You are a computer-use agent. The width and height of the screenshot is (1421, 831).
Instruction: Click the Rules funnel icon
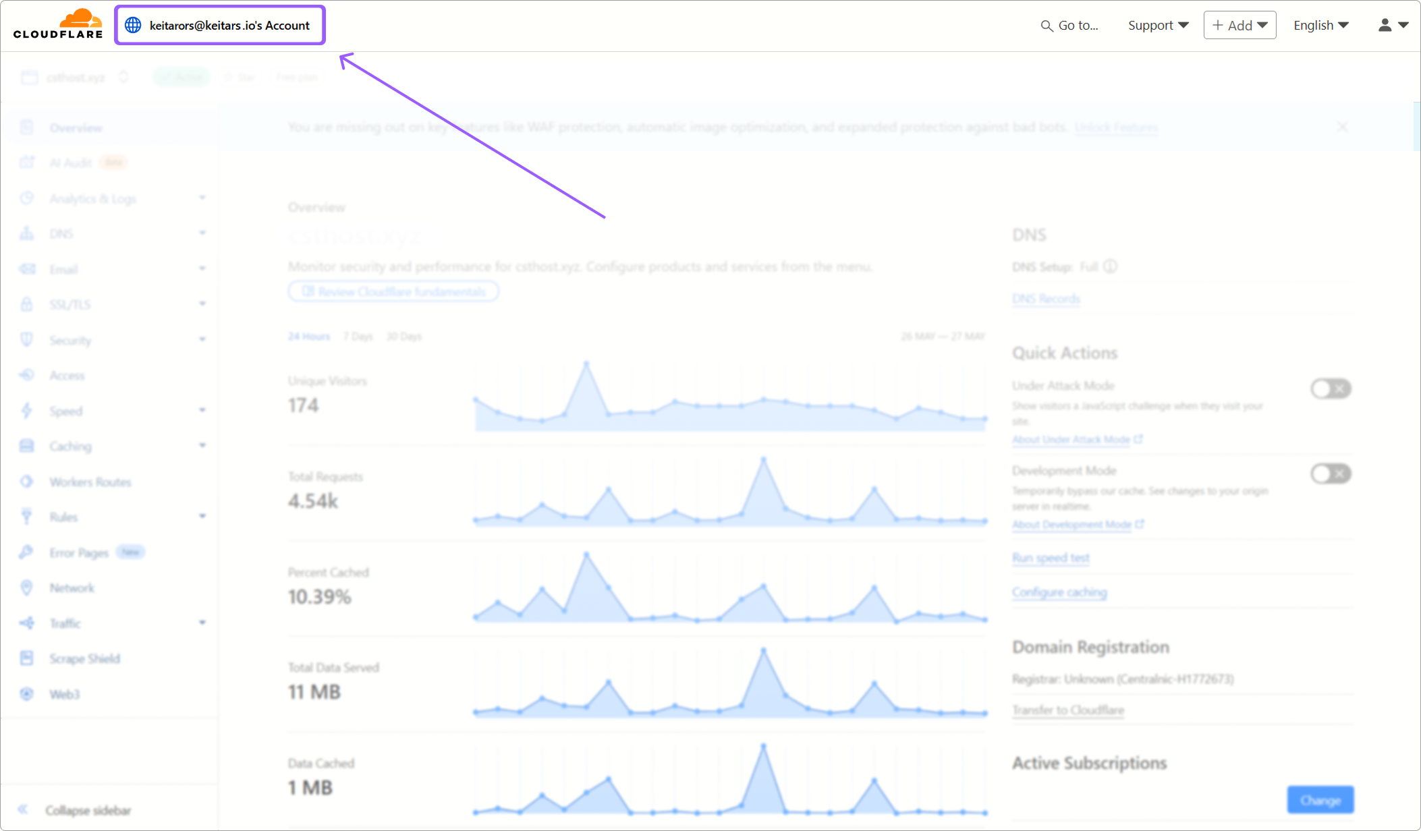pyautogui.click(x=27, y=517)
